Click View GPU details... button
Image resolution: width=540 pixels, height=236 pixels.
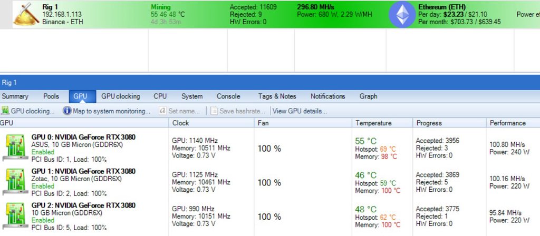point(300,111)
